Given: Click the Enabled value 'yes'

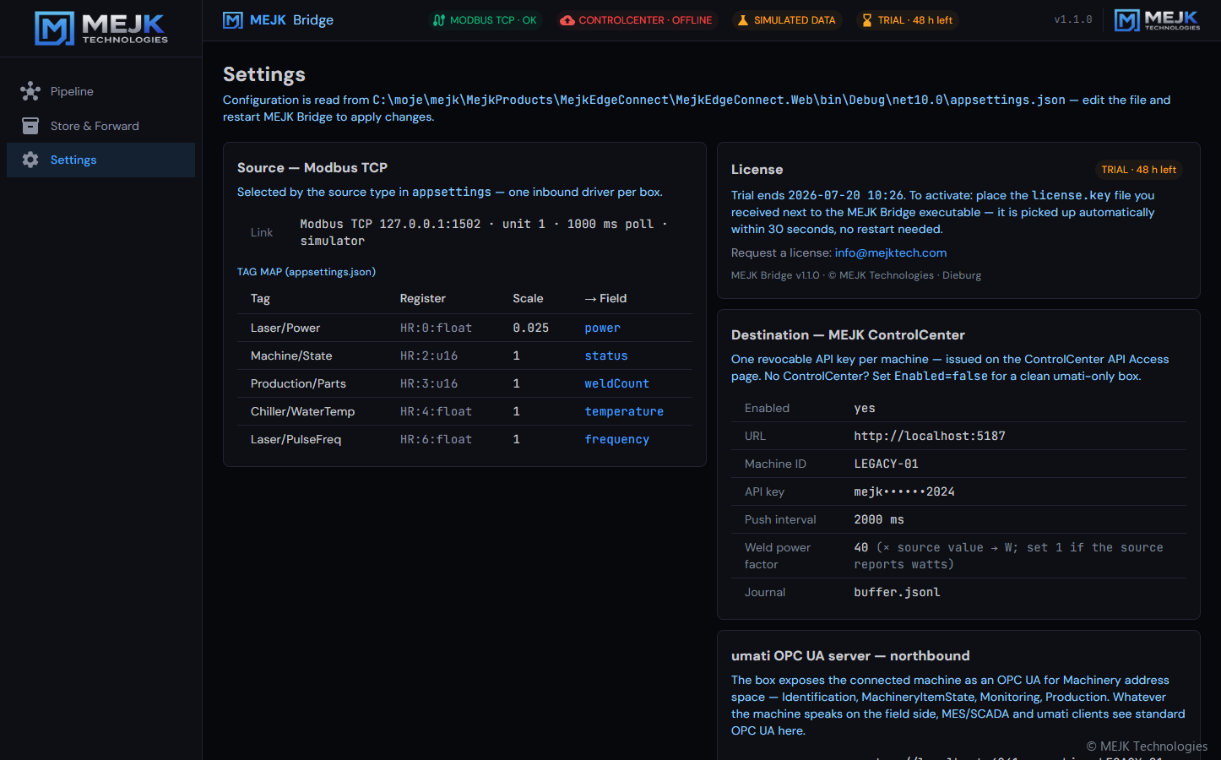Looking at the screenshot, I should coord(865,408).
